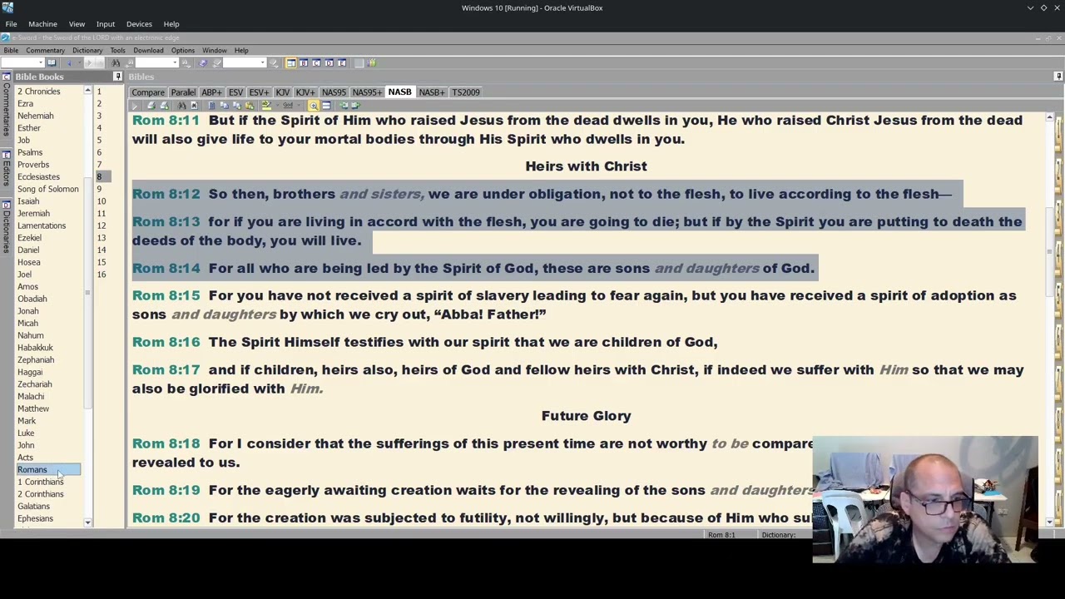The image size is (1065, 599).
Task: Click scroll up arrow of Bible text pane
Action: pyautogui.click(x=1049, y=118)
